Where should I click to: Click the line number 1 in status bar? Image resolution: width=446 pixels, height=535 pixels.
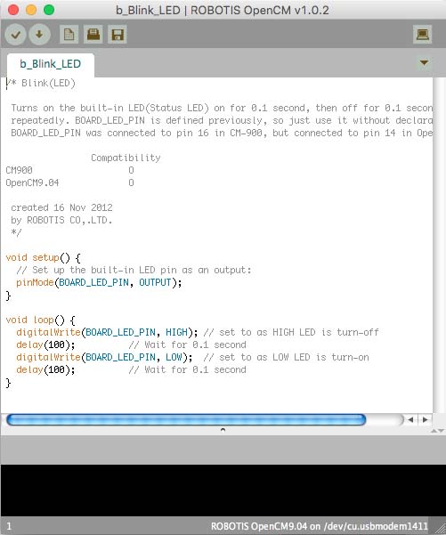[9, 526]
